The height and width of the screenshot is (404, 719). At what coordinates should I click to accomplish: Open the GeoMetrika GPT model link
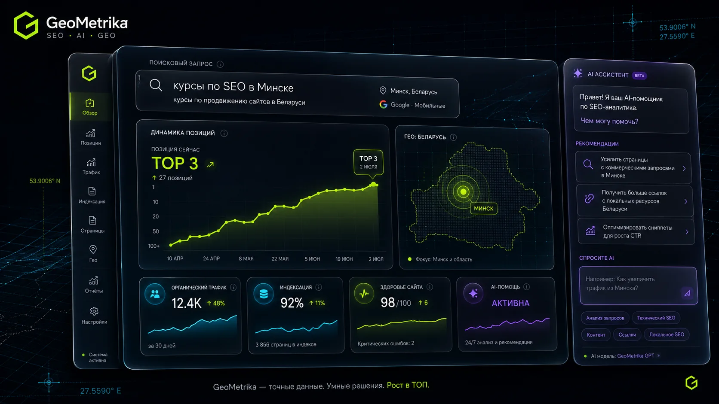(x=636, y=355)
